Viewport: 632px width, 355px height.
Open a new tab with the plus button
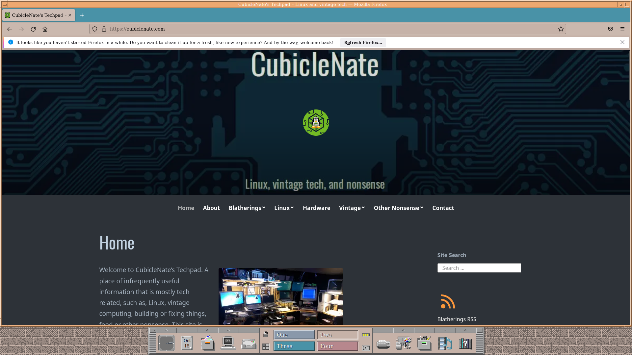point(82,15)
